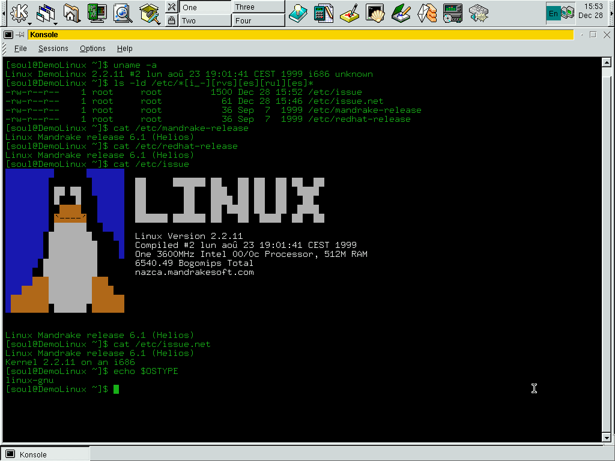Toggle the sticky pin on Konsole titlebar
615x461 pixels.
[20, 35]
